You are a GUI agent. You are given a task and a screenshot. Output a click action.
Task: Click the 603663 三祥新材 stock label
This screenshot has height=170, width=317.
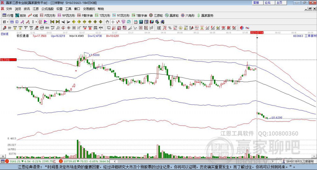(x=305, y=36)
